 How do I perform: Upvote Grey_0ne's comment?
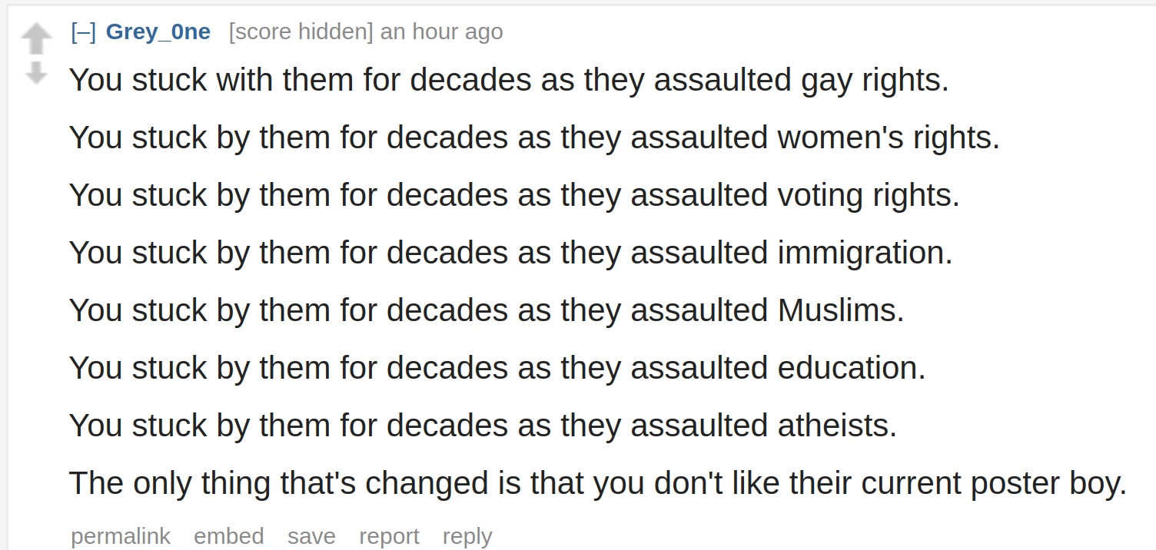click(37, 38)
